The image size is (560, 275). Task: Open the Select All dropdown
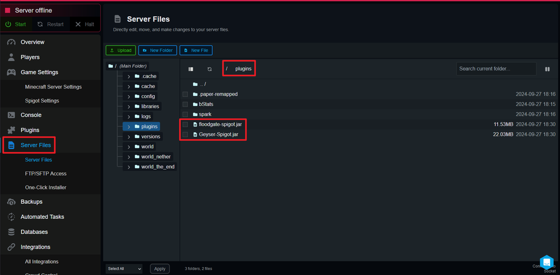(124, 269)
